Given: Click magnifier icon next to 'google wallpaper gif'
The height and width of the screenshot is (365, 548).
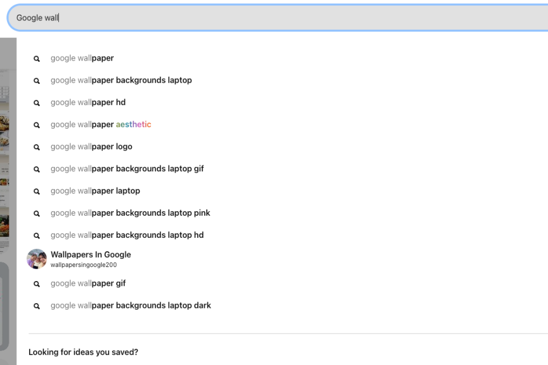Looking at the screenshot, I should point(37,284).
